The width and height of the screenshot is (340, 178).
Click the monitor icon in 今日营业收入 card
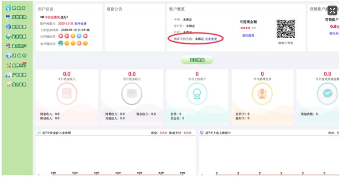(132, 94)
